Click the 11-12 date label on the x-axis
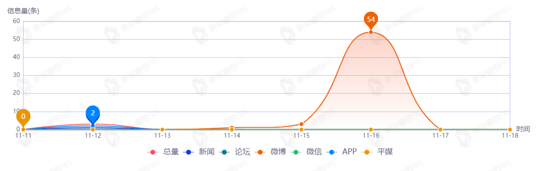This screenshot has height=171, width=540. pyautogui.click(x=93, y=136)
